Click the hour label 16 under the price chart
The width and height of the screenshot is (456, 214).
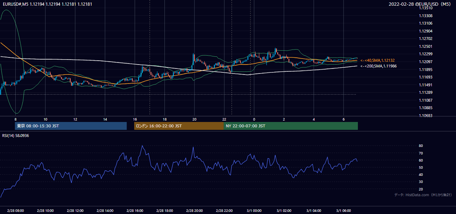pyautogui.click(x=135, y=119)
